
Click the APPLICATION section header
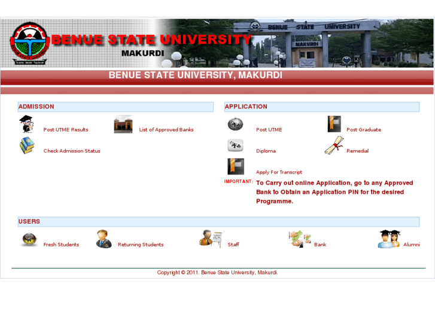(322, 107)
